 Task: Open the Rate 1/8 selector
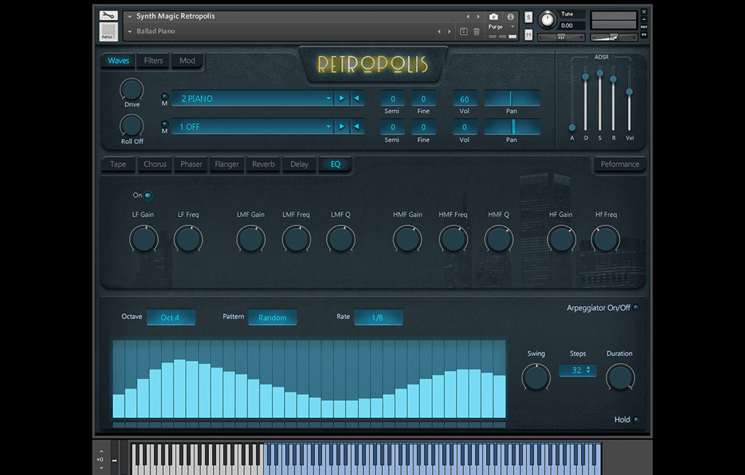(x=378, y=318)
